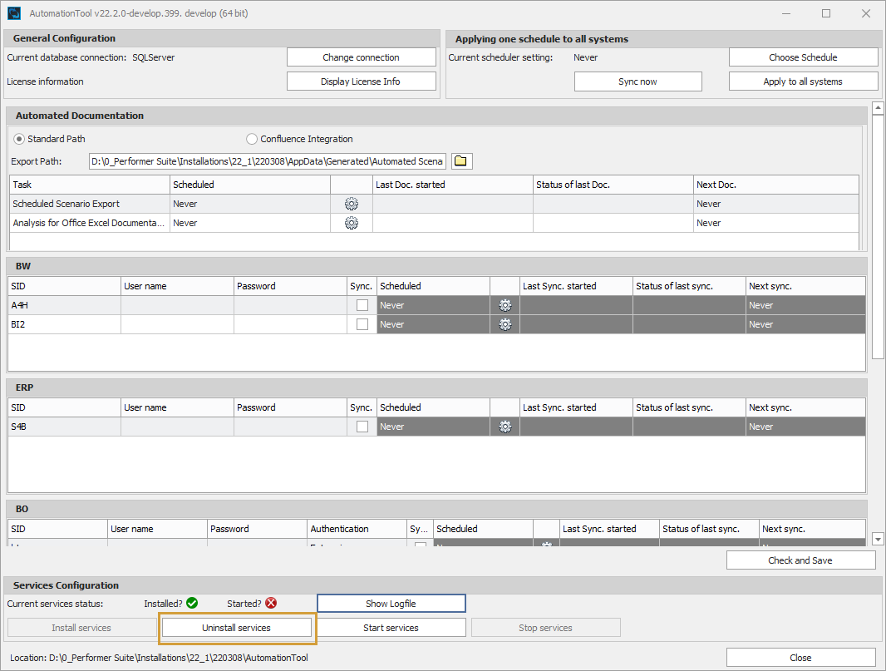886x671 pixels.
Task: Enable the Sync checkbox for system A4H
Action: pyautogui.click(x=361, y=305)
